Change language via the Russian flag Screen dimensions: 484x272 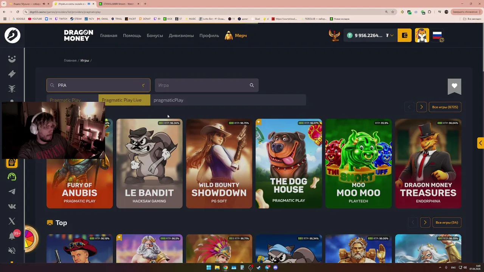click(x=437, y=36)
